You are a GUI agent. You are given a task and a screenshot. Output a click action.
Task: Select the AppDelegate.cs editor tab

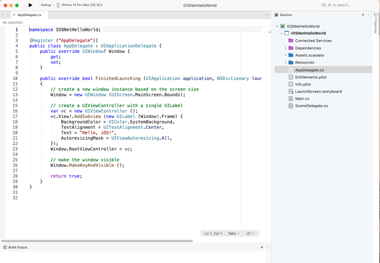click(30, 15)
